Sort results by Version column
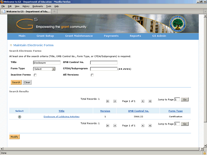The width and height of the screenshot is (207, 155). click(x=105, y=111)
